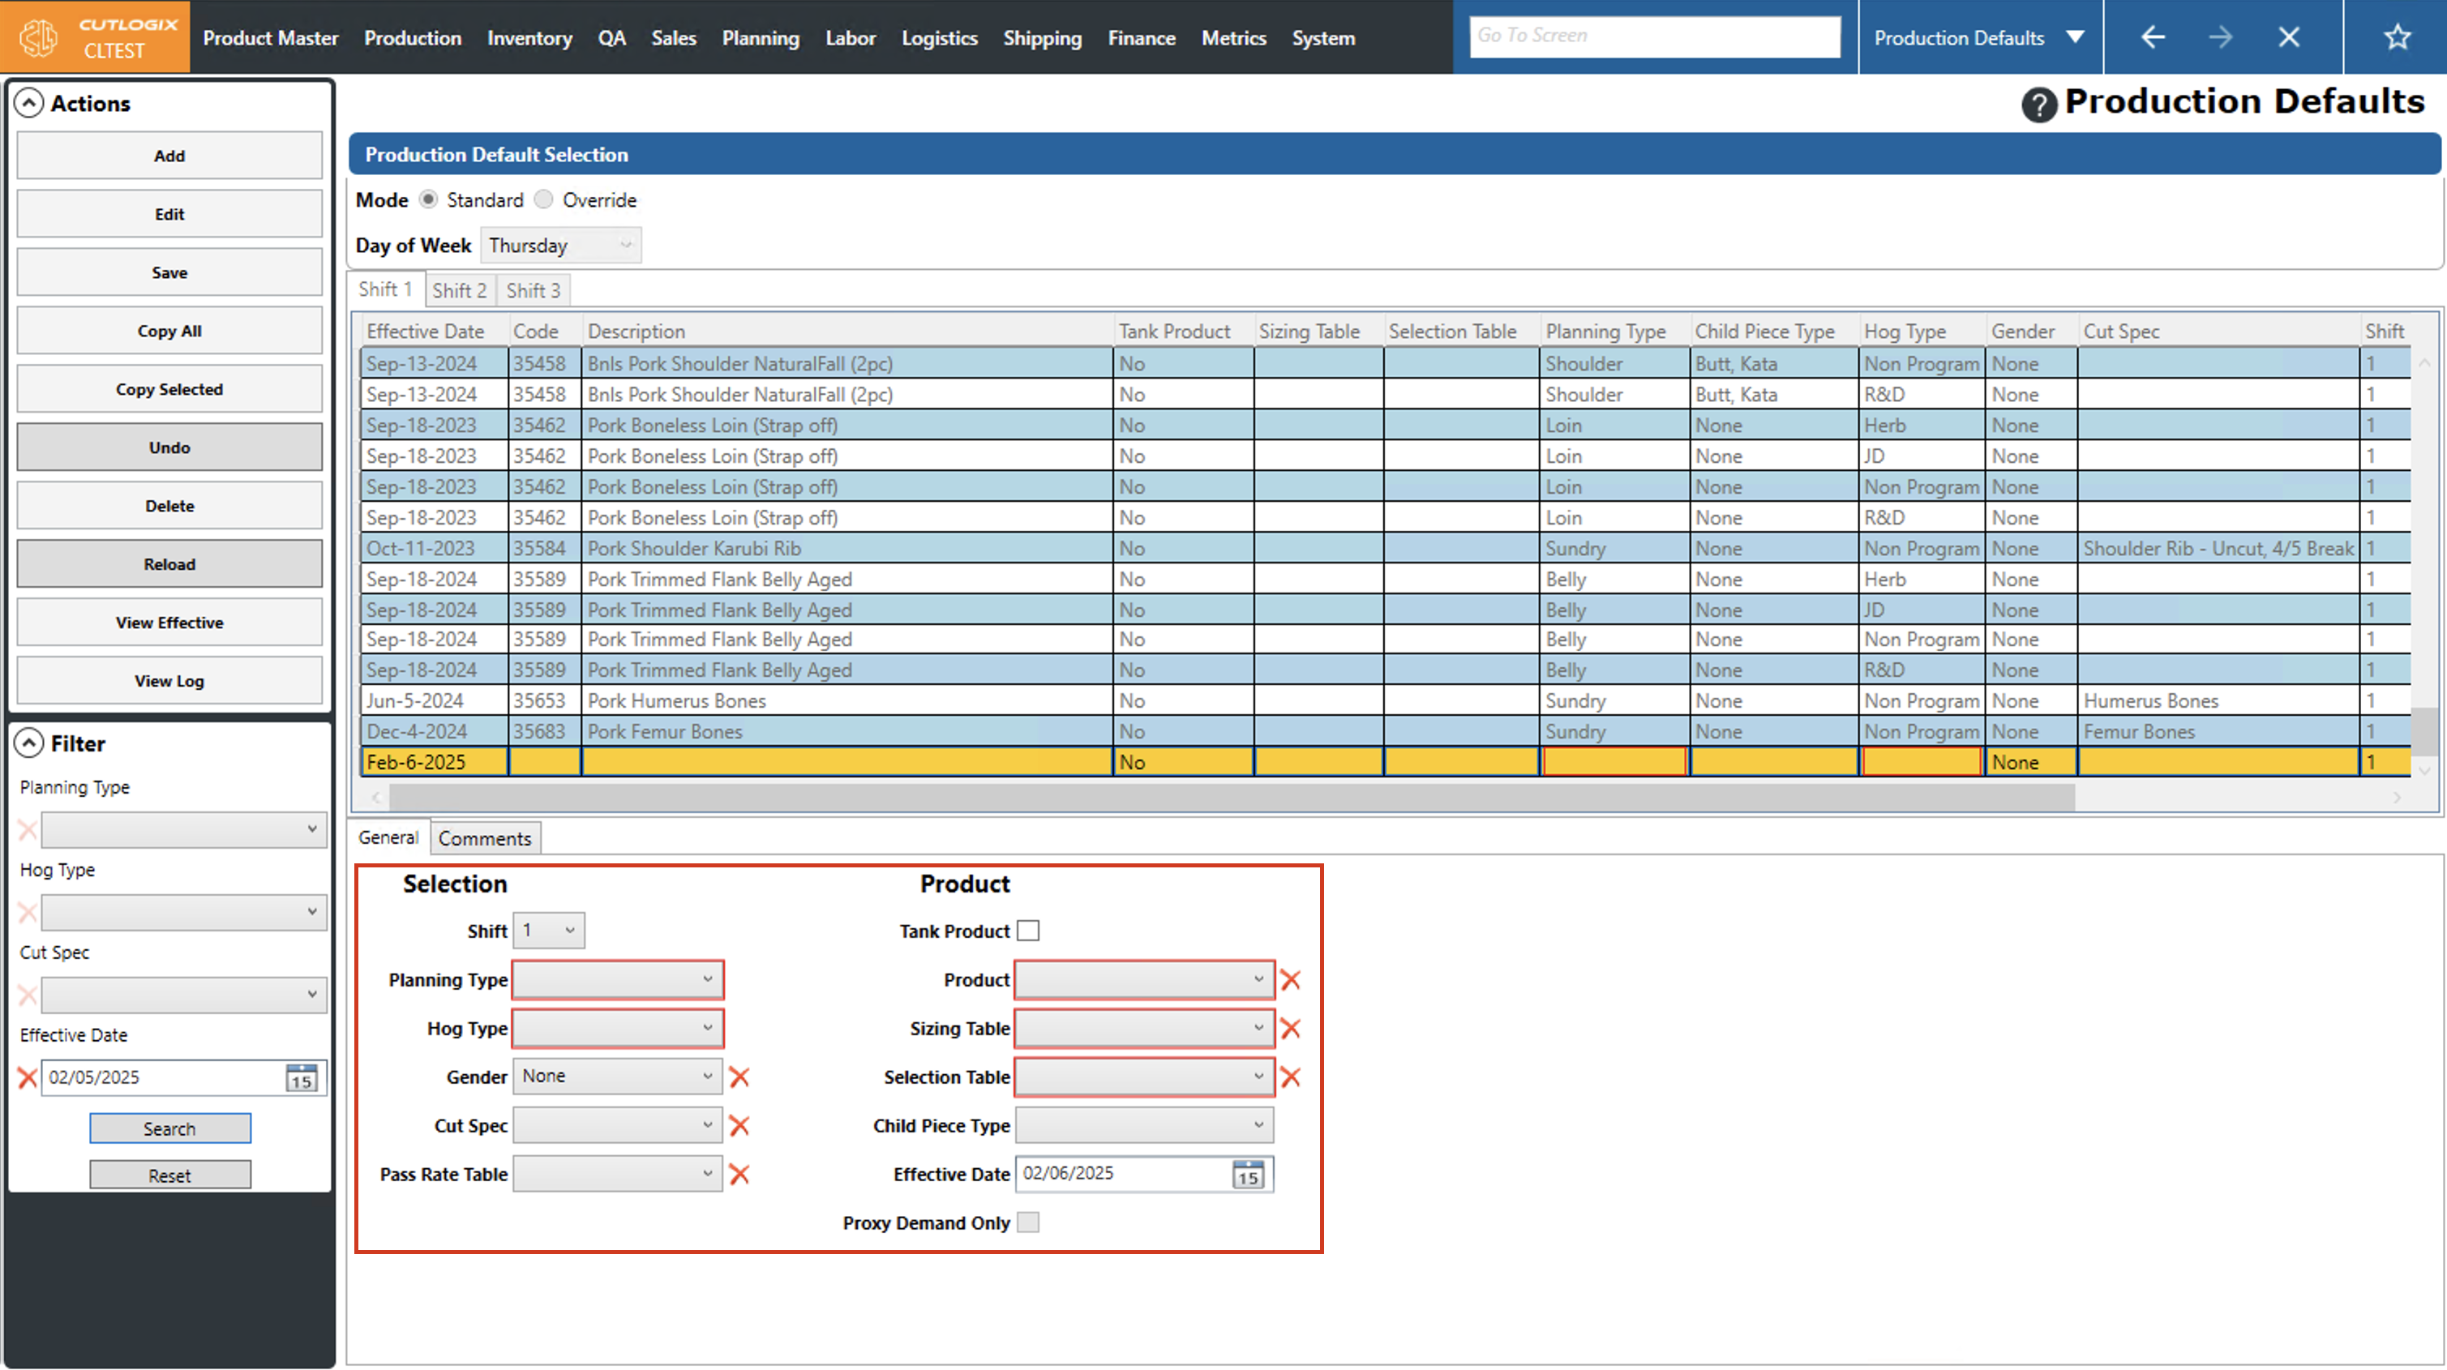Select the Override mode radio button
This screenshot has height=1370, width=2447.
pyautogui.click(x=543, y=199)
